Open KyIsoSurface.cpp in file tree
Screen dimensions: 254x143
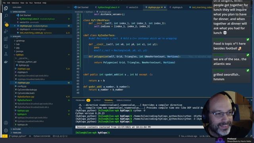(x=26, y=97)
